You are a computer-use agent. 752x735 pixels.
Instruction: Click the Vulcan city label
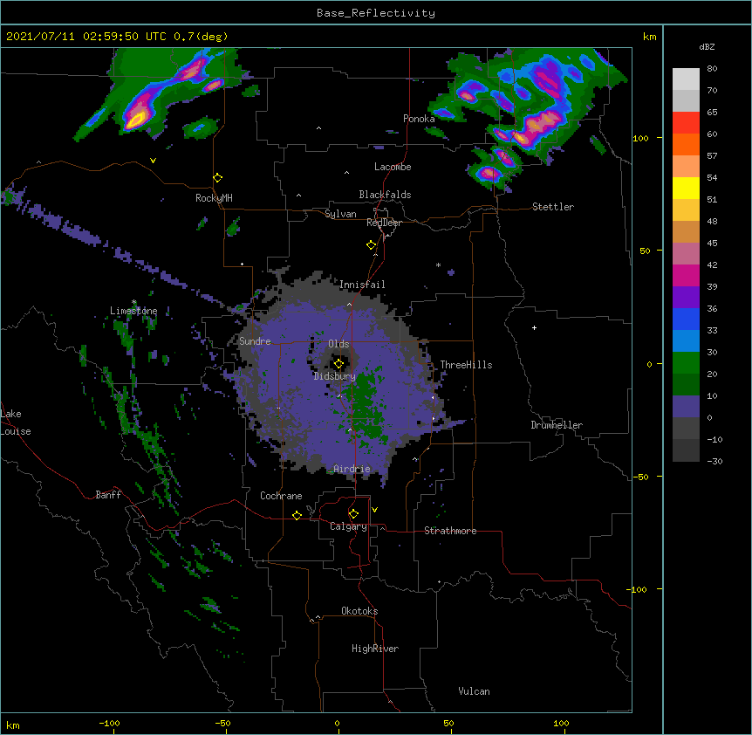[x=474, y=691]
